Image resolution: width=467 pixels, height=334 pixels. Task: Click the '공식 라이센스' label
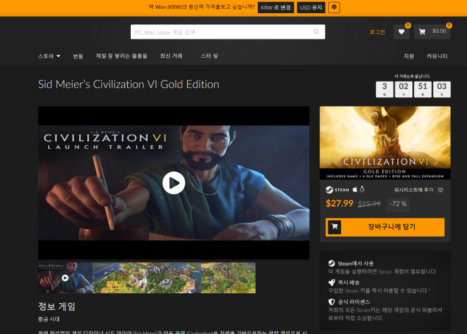pyautogui.click(x=354, y=302)
